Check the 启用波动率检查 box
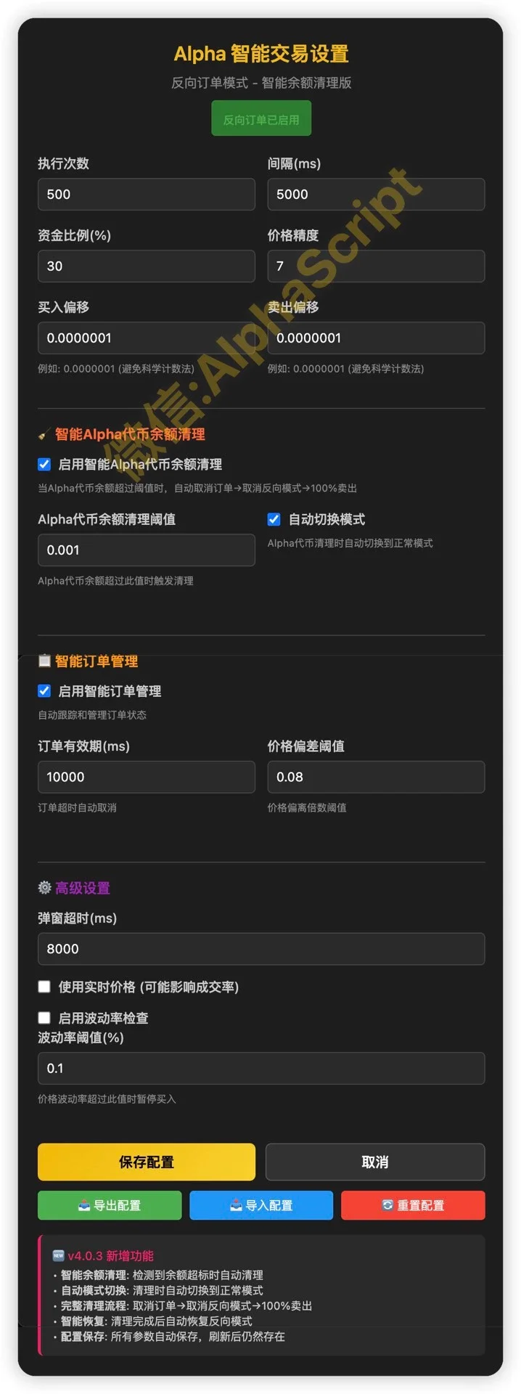Image resolution: width=521 pixels, height=1394 pixels. pyautogui.click(x=44, y=1017)
